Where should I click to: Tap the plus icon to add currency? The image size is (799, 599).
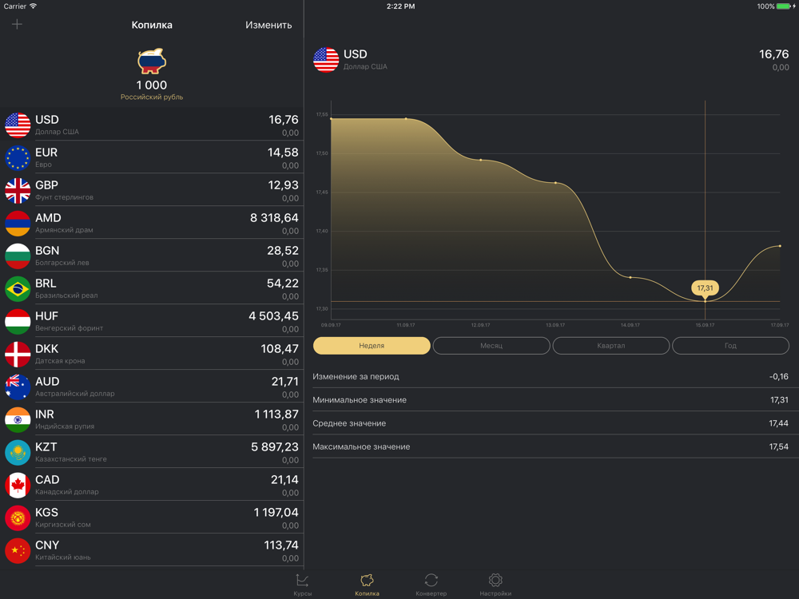click(17, 24)
